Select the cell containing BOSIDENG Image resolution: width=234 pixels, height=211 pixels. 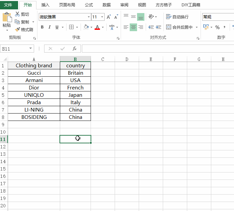tap(34, 117)
